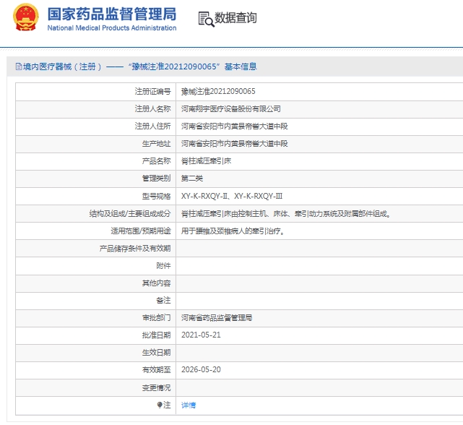Click the 其他内容 label
Screen dimensions: 463x425
(156, 283)
